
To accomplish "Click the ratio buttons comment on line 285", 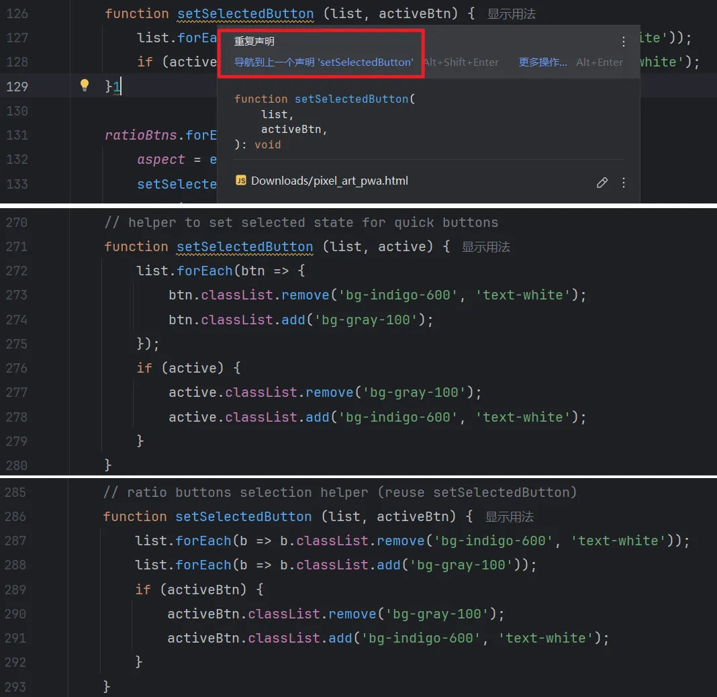I will coord(340,492).
